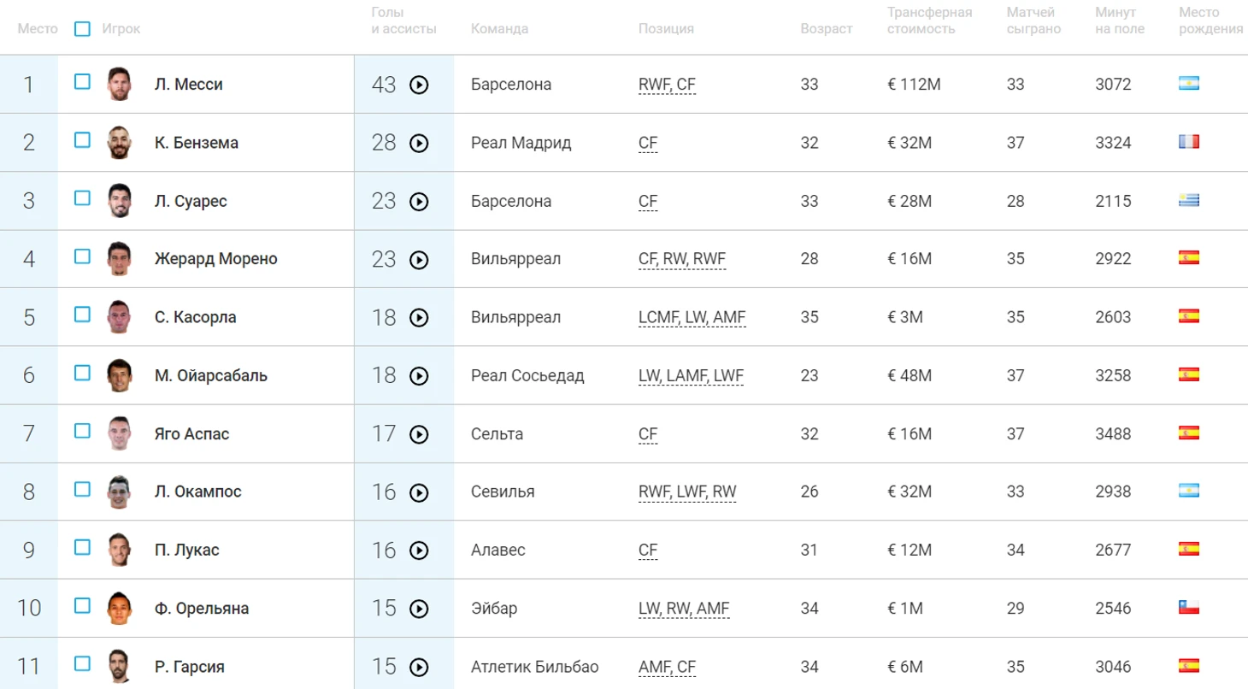
Task: Click the Spain flag in Жерард Морено's row
Action: (x=1189, y=258)
